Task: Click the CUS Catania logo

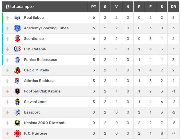Action: [17, 49]
